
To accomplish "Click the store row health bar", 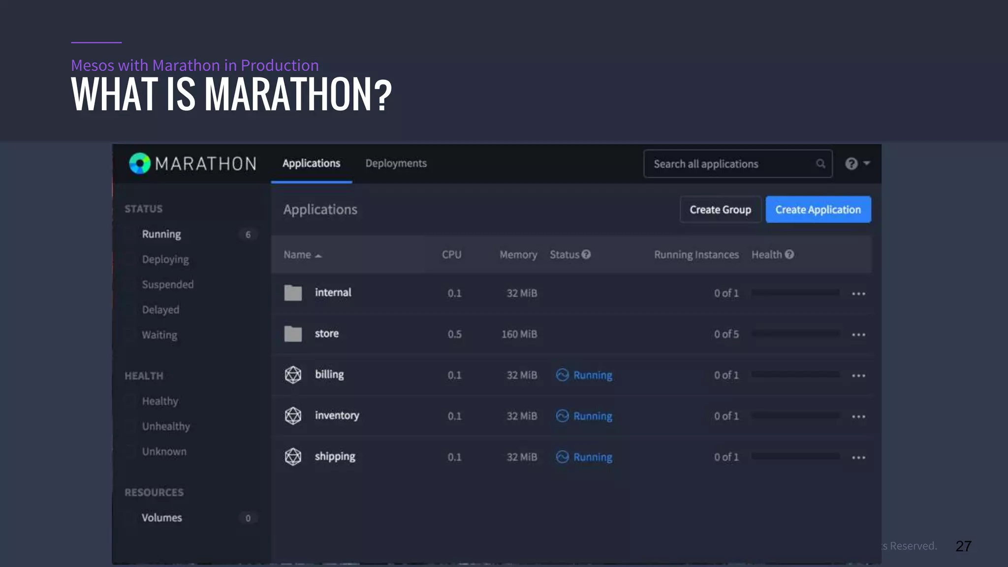I will [795, 334].
